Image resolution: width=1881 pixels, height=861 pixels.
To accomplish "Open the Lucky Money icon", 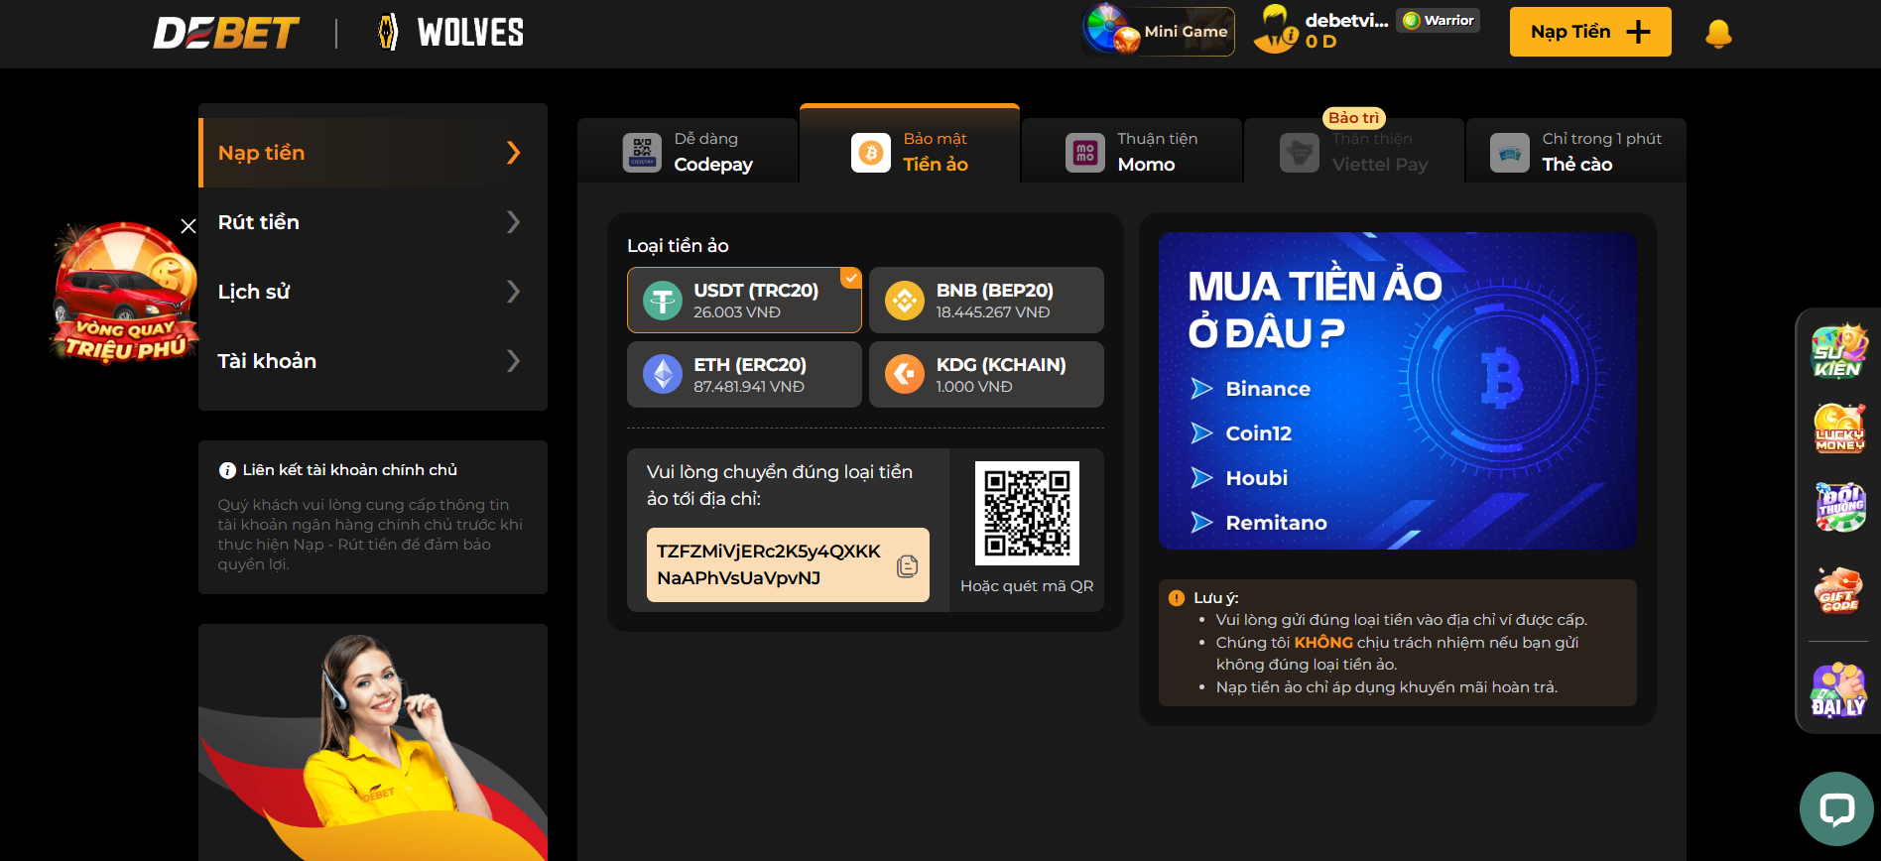I will [1839, 429].
